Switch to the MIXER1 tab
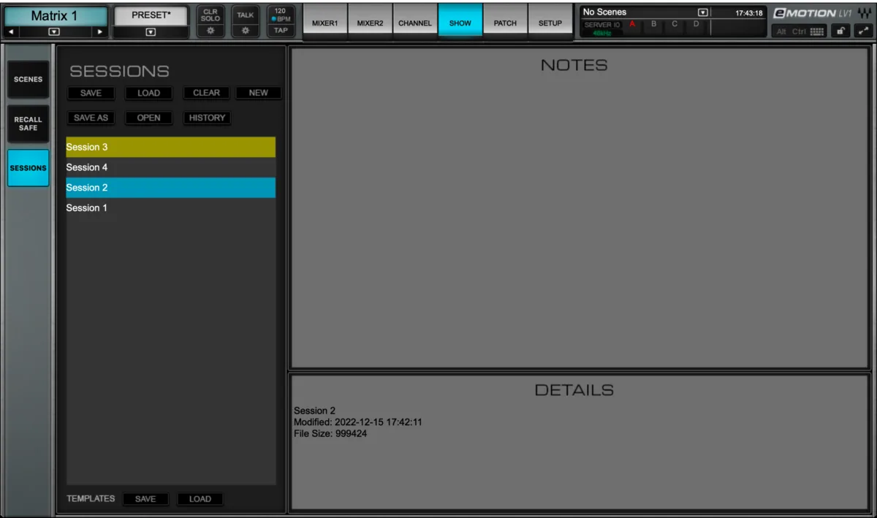Screen dimensions: 877x518 (x=324, y=23)
